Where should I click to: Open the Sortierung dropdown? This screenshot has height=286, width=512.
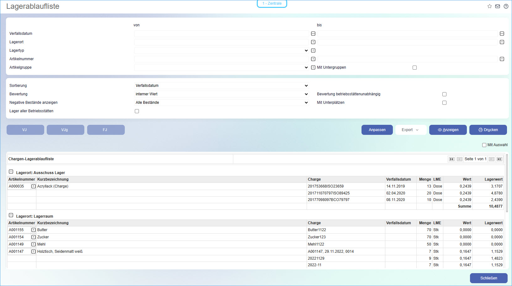point(221,86)
